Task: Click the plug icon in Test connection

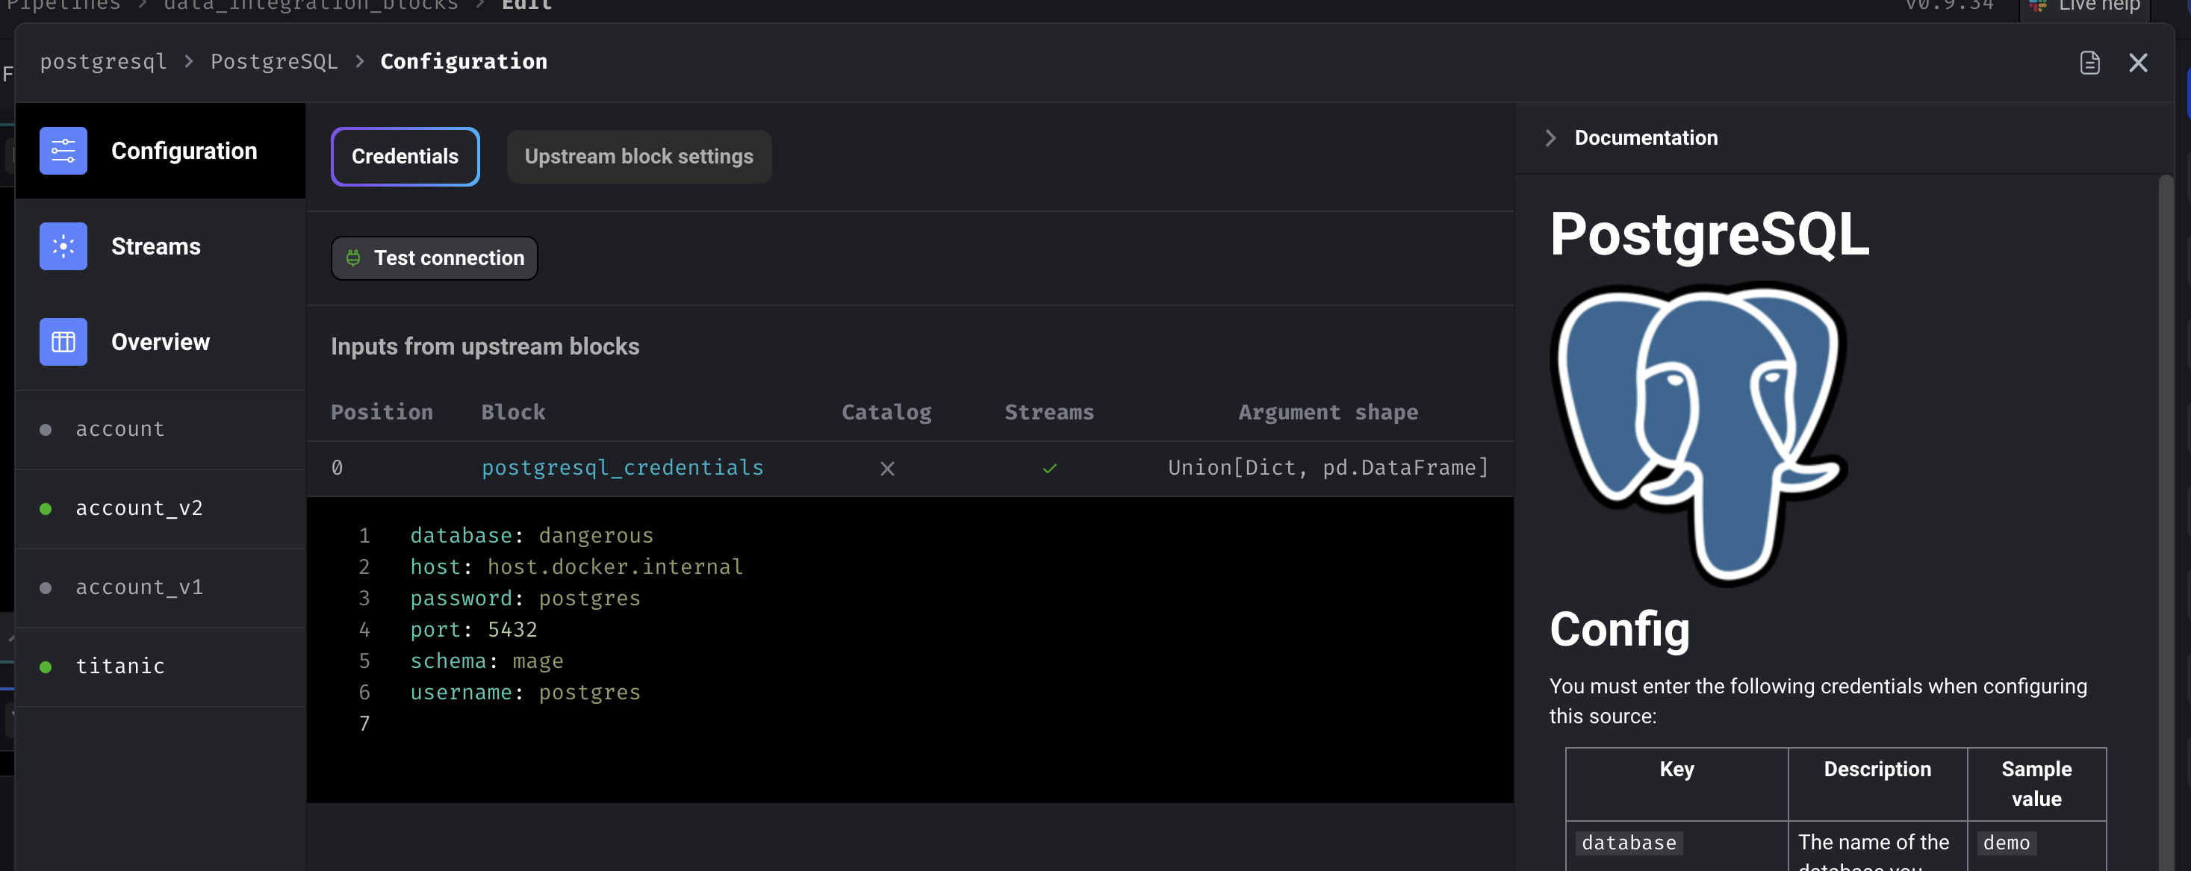Action: point(353,257)
